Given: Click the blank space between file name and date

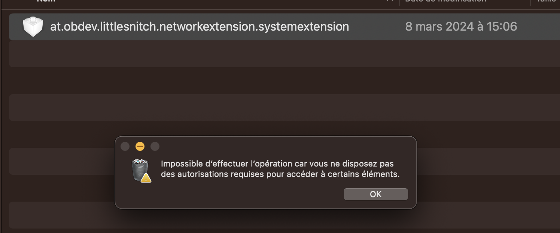Looking at the screenshot, I should [x=377, y=27].
